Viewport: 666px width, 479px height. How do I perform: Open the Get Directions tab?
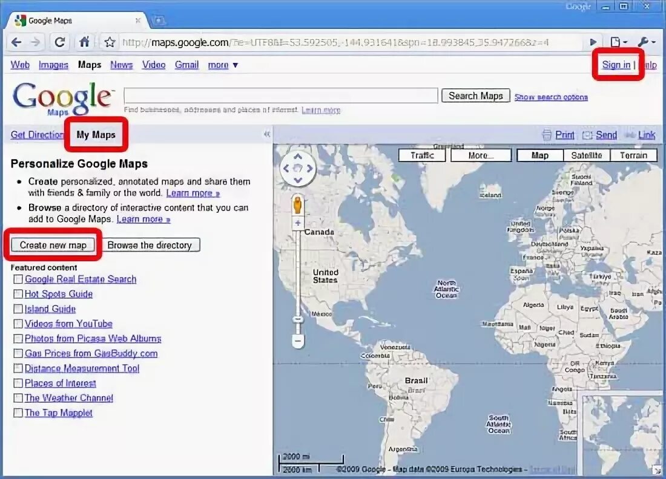[37, 135]
